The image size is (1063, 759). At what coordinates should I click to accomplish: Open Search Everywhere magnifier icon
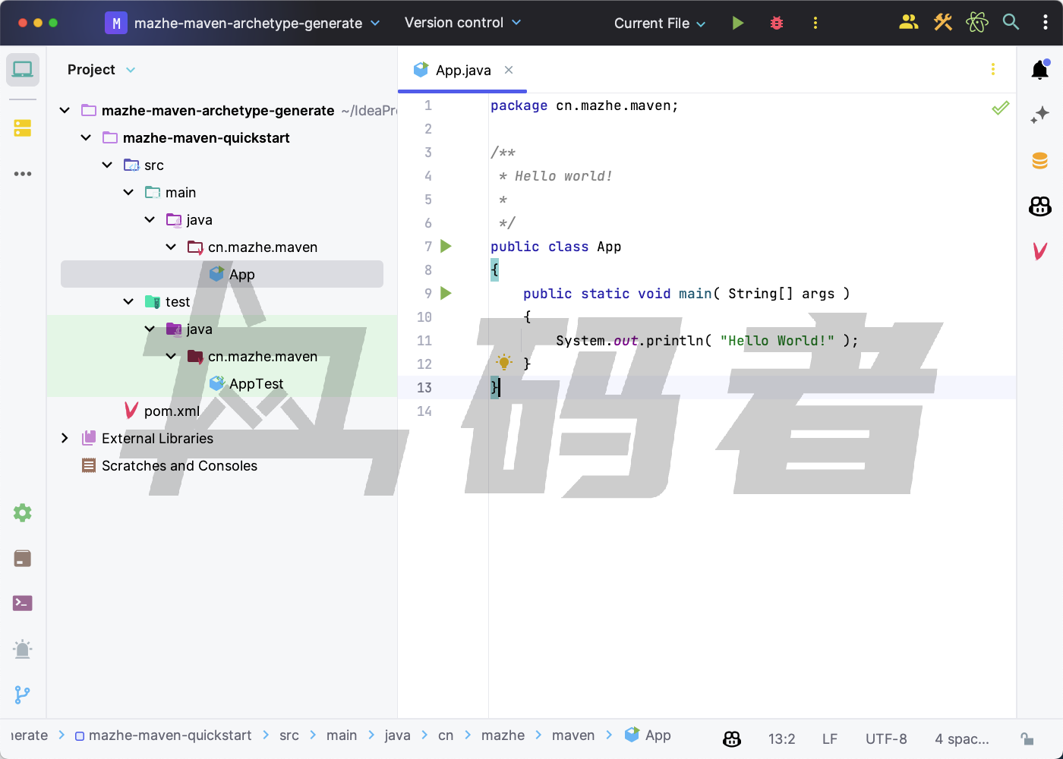pos(1011,22)
